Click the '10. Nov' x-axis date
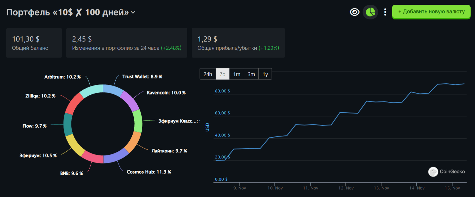This screenshot has height=197, width=475. 275,188
